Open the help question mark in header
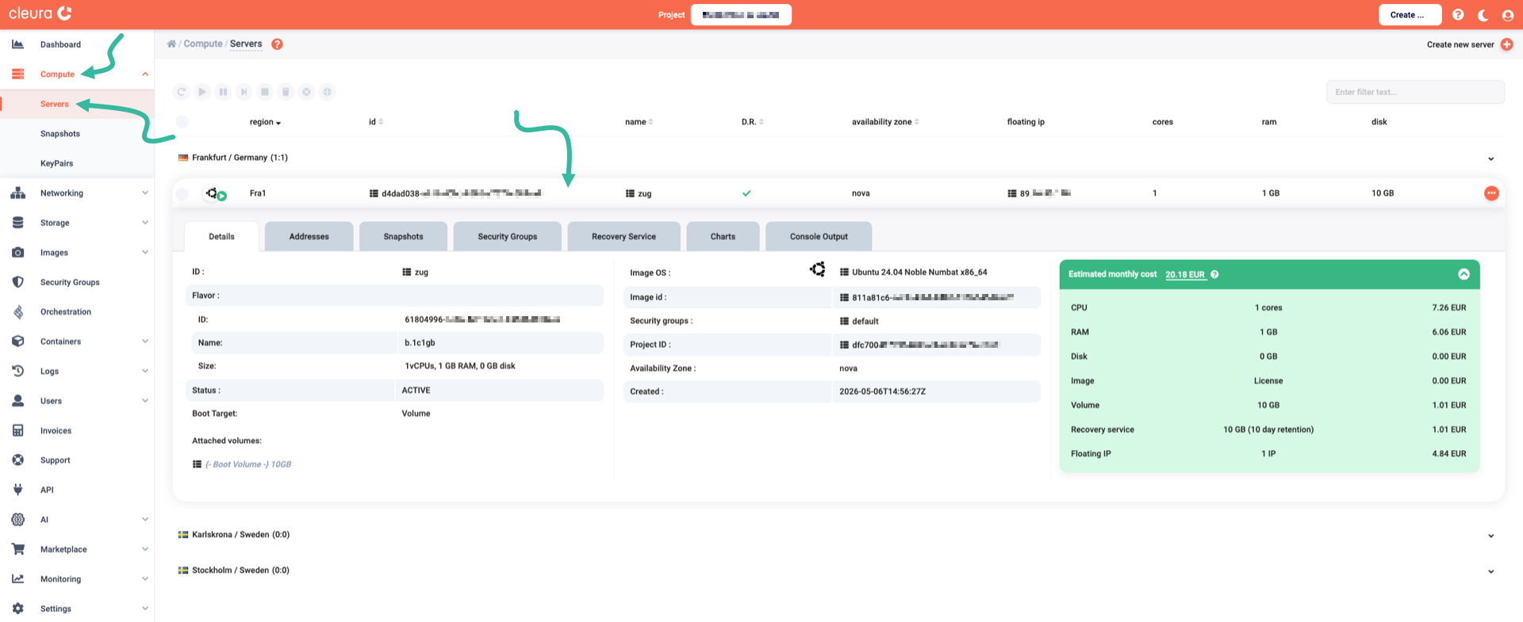The image size is (1523, 622). (x=1458, y=15)
